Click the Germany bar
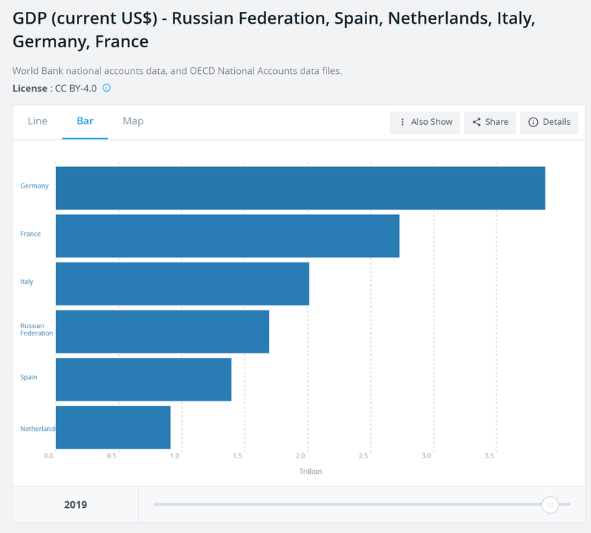Screen dimensions: 591x533 301,188
